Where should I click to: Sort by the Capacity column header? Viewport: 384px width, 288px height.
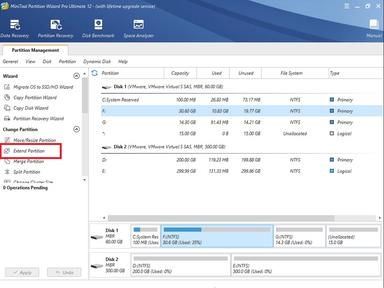tap(180, 73)
